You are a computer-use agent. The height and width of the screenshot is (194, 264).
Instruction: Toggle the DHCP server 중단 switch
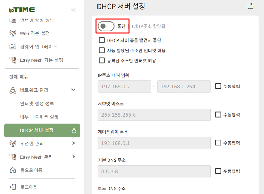tap(106, 26)
